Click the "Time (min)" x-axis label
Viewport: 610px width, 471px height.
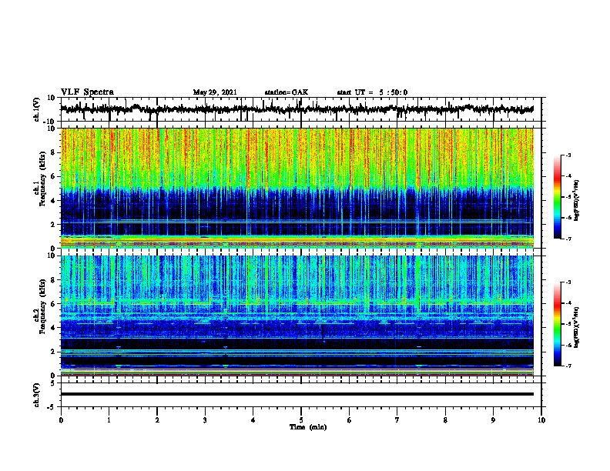point(308,427)
